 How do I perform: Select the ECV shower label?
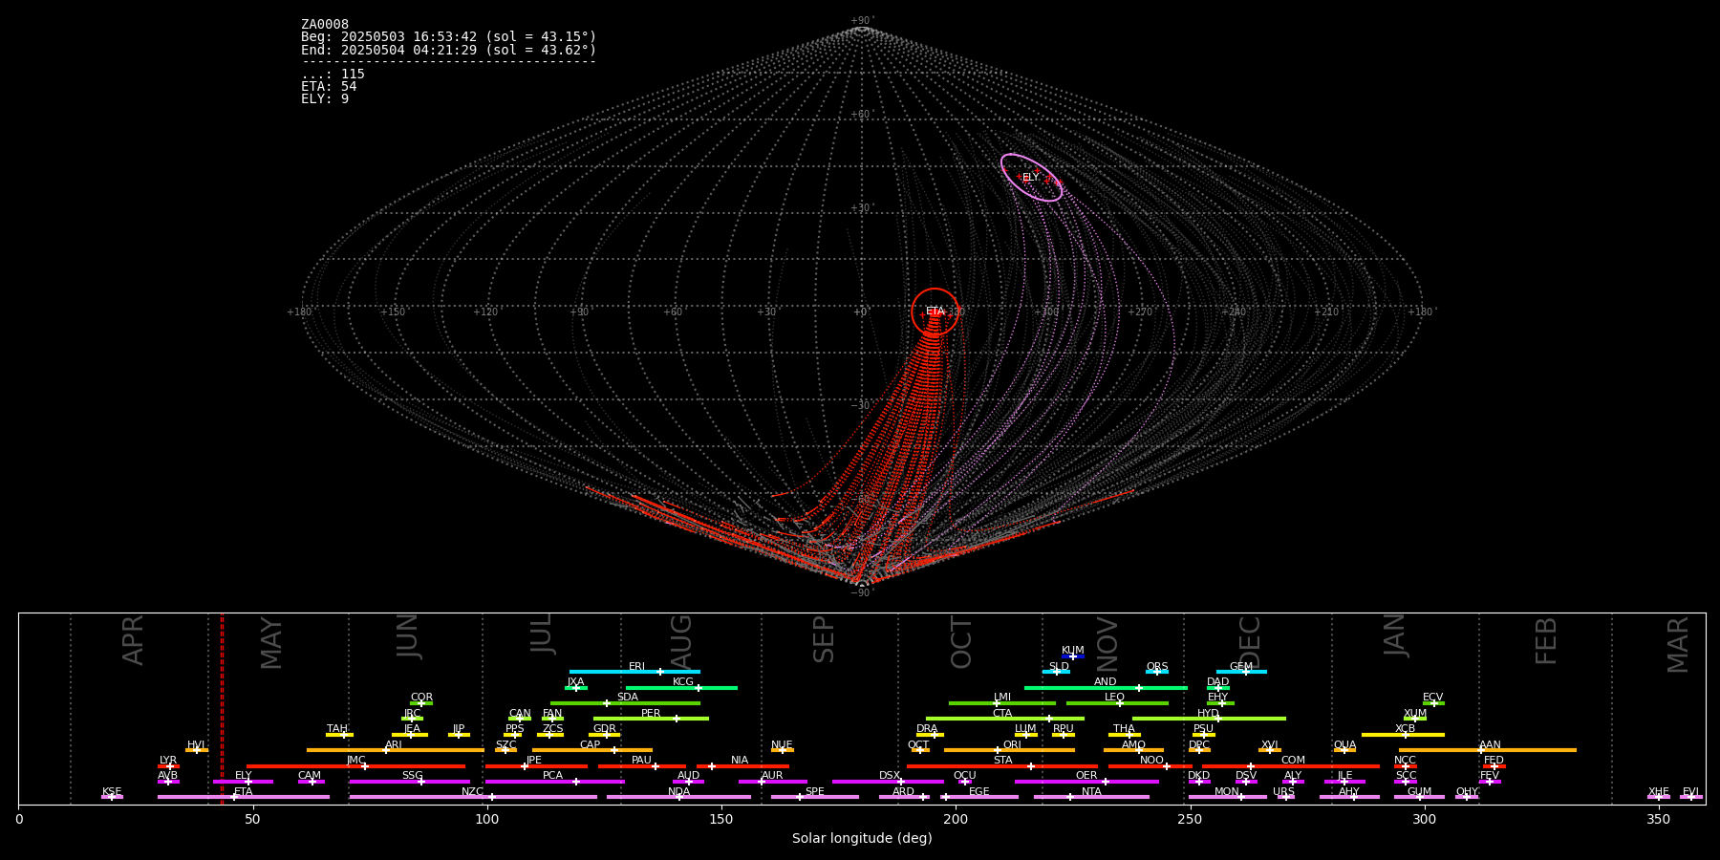coord(1433,698)
